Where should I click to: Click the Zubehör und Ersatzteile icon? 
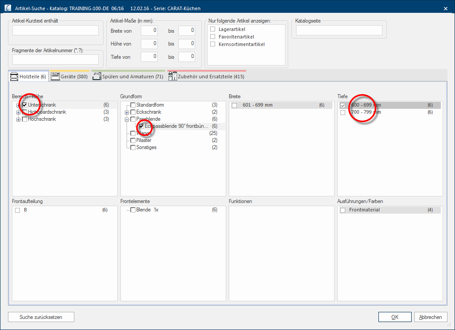pyautogui.click(x=173, y=77)
